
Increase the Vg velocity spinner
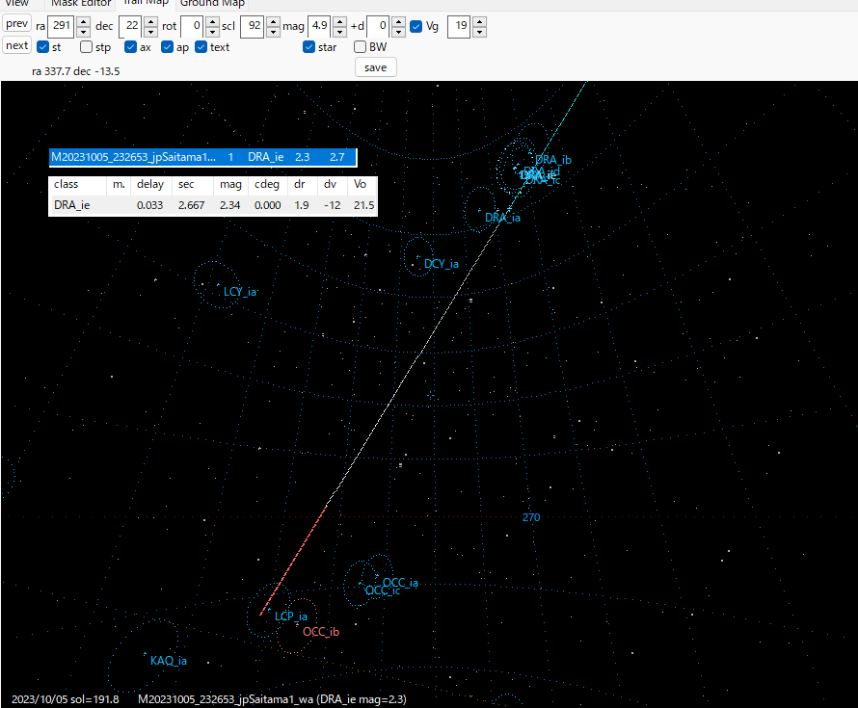pos(479,22)
